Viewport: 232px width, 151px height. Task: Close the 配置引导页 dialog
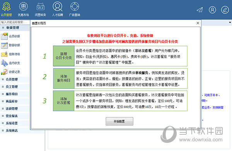tap(198, 23)
